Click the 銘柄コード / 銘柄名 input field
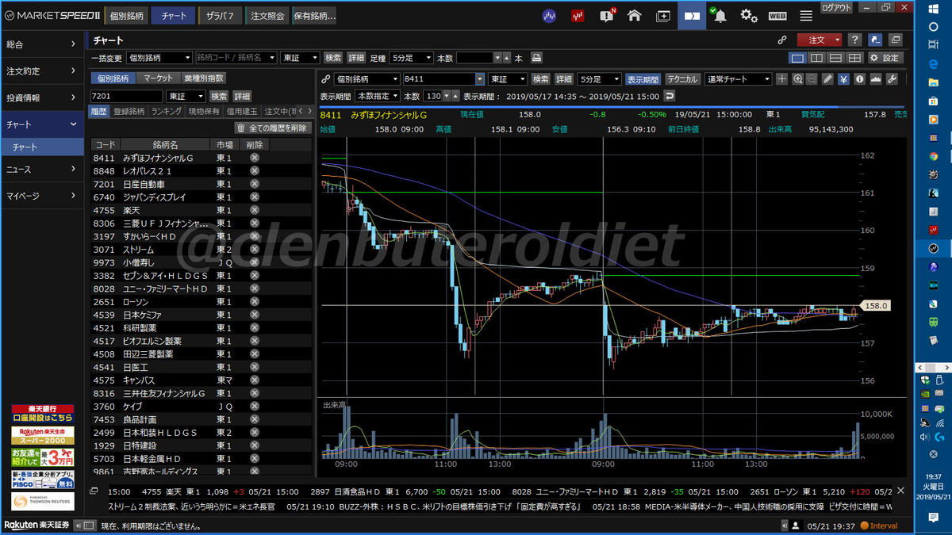Screen dimensions: 952x535 pos(236,58)
